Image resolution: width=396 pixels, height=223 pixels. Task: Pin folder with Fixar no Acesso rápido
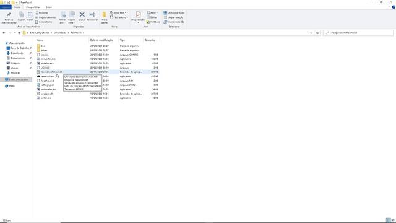tap(9, 18)
